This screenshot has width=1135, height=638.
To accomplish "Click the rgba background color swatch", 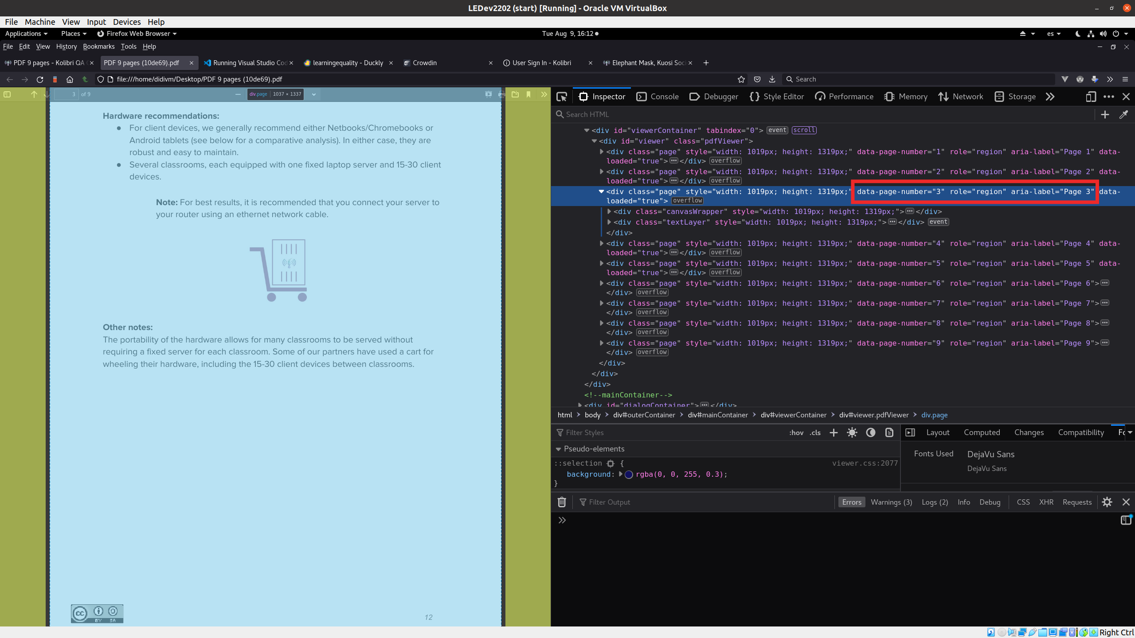I will 629,475.
